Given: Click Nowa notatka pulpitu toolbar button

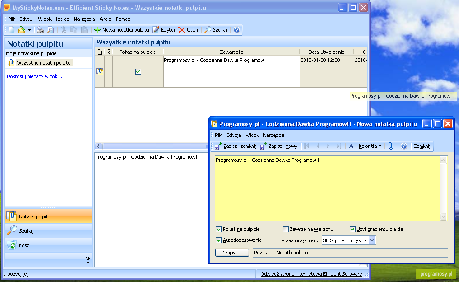Looking at the screenshot, I should pyautogui.click(x=122, y=30).
